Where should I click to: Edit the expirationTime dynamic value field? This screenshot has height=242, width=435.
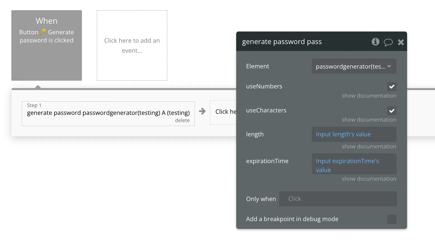pyautogui.click(x=354, y=164)
